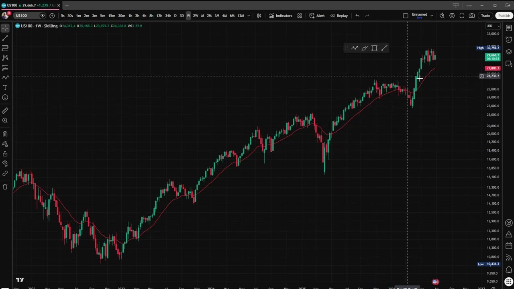The height and width of the screenshot is (289, 514).
Task: Take a chart snapshot with camera icon
Action: (472, 16)
